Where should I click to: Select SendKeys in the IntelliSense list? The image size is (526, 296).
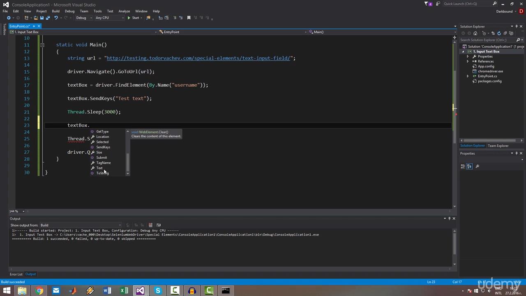[103, 147]
